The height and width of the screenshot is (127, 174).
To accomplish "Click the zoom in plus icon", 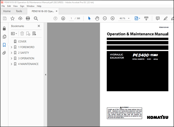I will (113, 18).
